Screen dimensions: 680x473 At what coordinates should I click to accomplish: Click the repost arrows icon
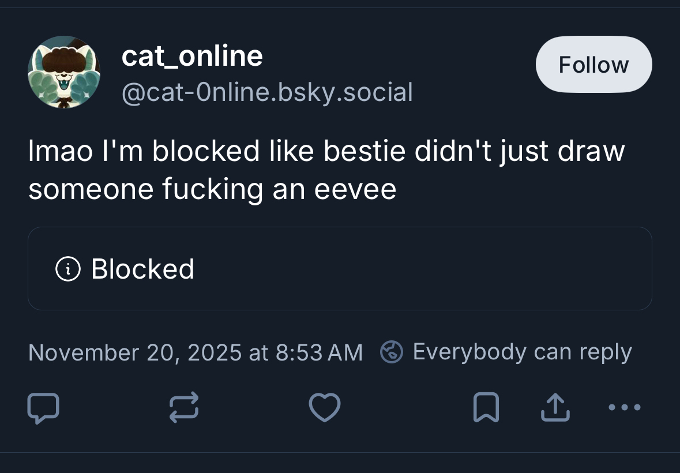point(184,408)
